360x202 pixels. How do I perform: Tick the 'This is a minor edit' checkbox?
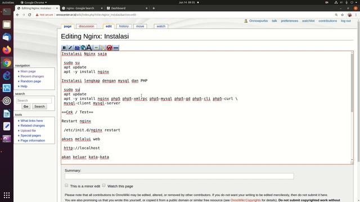[66, 185]
